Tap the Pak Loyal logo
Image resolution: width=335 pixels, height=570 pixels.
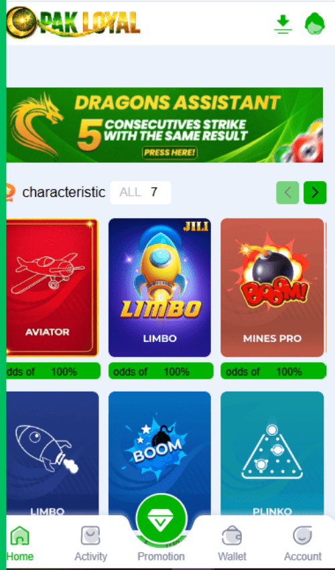(74, 23)
